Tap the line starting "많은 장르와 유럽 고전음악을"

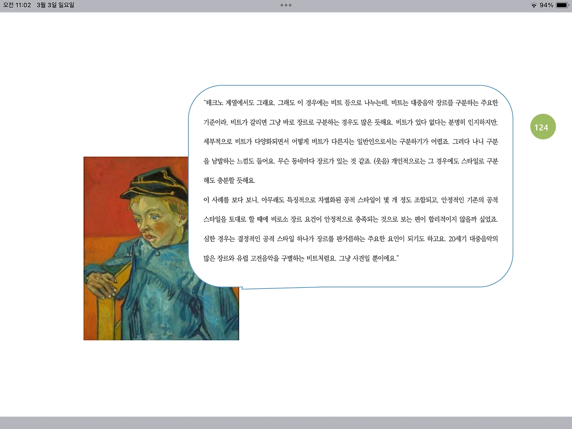pos(301,258)
